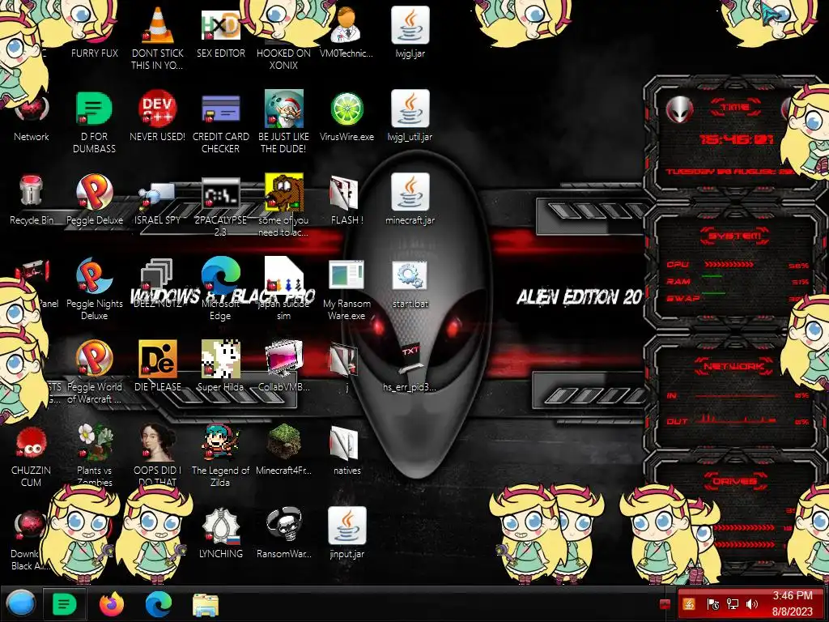829x622 pixels.
Task: Launch the SEX EDITOR HxD shortcut
Action: click(220, 25)
